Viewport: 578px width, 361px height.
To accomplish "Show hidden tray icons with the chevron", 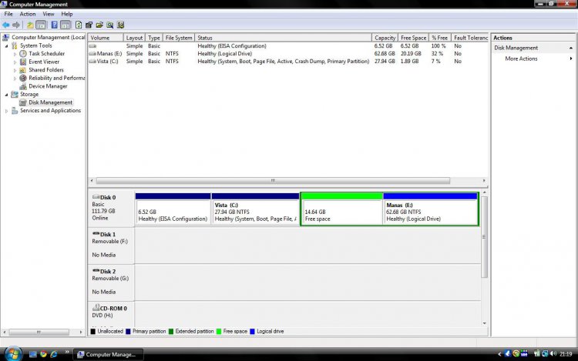I will click(x=499, y=354).
